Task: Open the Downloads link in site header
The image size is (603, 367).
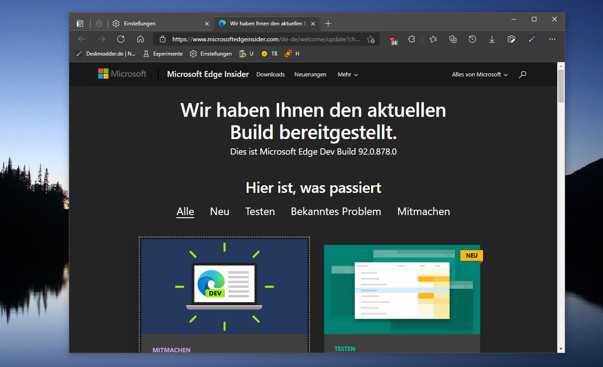Action: tap(271, 74)
